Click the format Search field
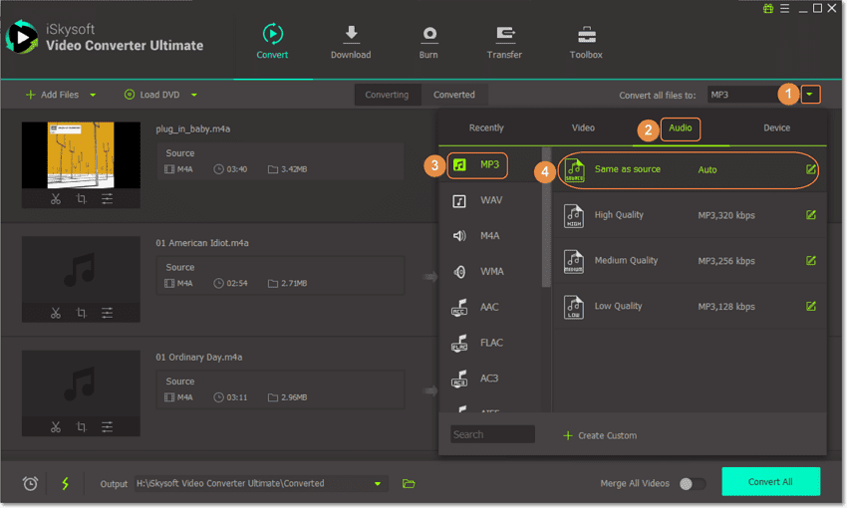Image resolution: width=847 pixels, height=508 pixels. (492, 434)
